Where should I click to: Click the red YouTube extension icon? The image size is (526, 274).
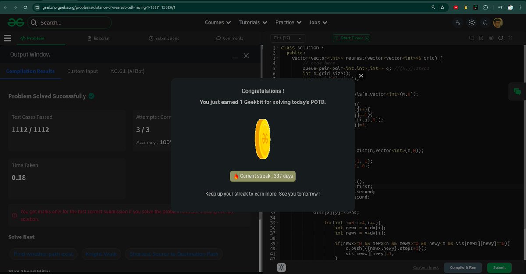coord(456,7)
